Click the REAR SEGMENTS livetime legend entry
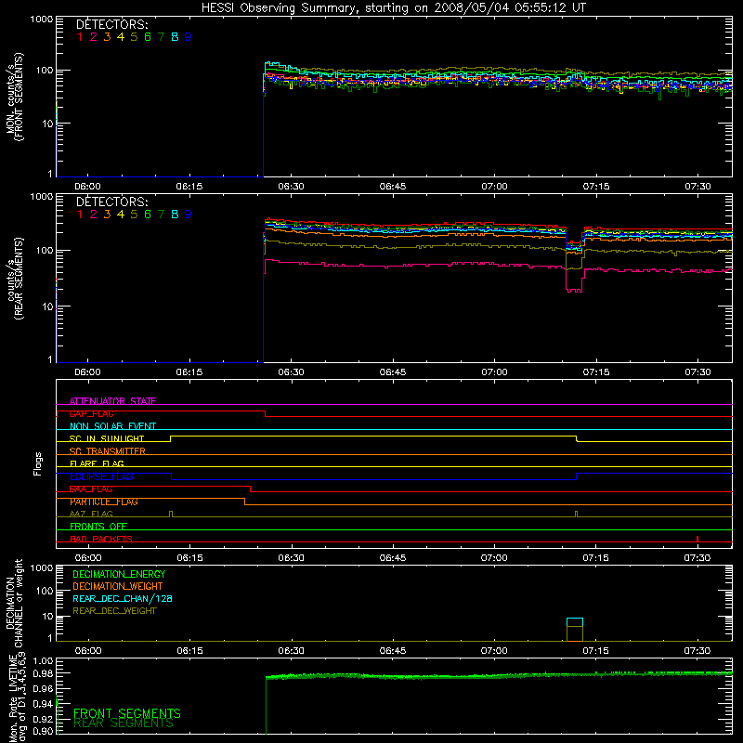743x743 pixels. tap(124, 723)
